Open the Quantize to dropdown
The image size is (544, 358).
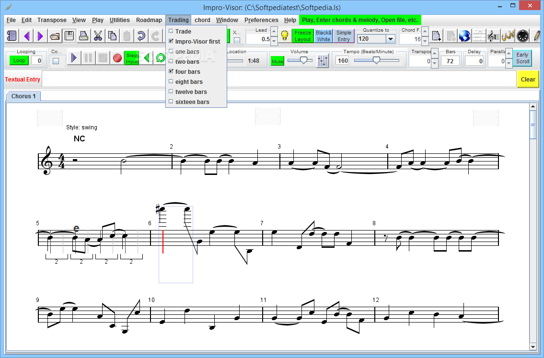[391, 39]
